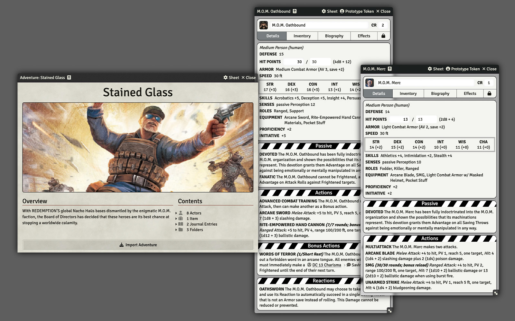Viewport: 515px width, 321px height.
Task: Click document ID icon beside Adventure: Stained Glass title
Action: tap(69, 77)
